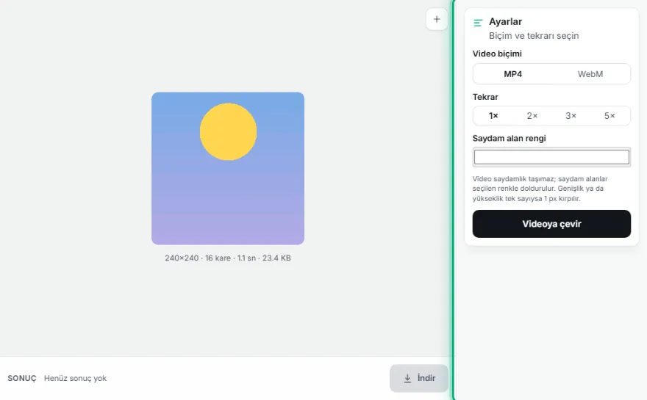The height and width of the screenshot is (400, 647).
Task: Click the sun GIF preview thumbnail
Action: pyautogui.click(x=228, y=169)
